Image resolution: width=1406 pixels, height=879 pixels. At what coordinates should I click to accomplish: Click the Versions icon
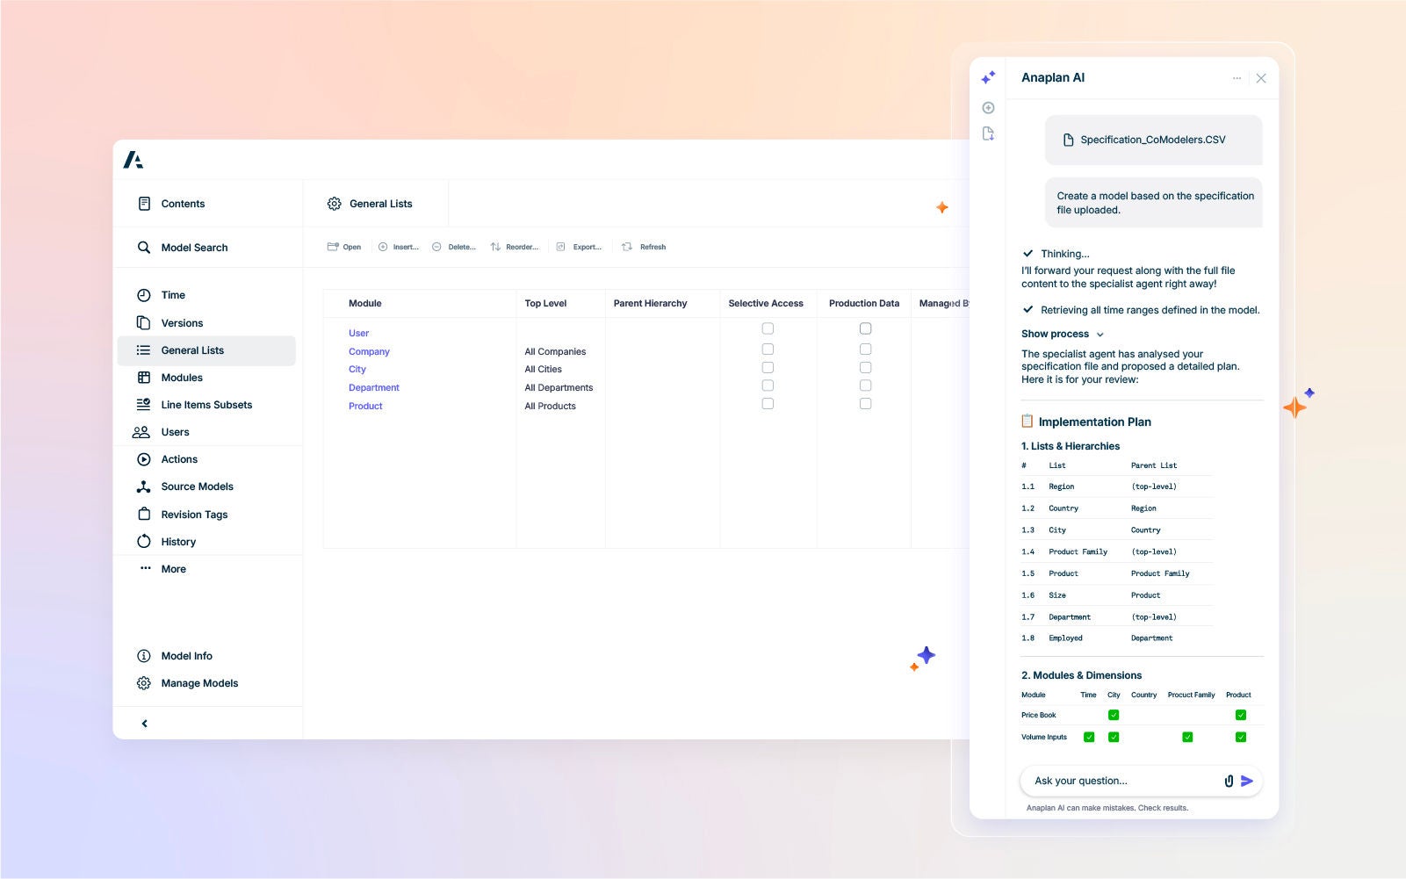click(x=144, y=323)
